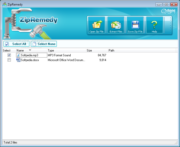
Task: Click the Microsoft Office Word Docum... cell
Action: [x=66, y=60]
